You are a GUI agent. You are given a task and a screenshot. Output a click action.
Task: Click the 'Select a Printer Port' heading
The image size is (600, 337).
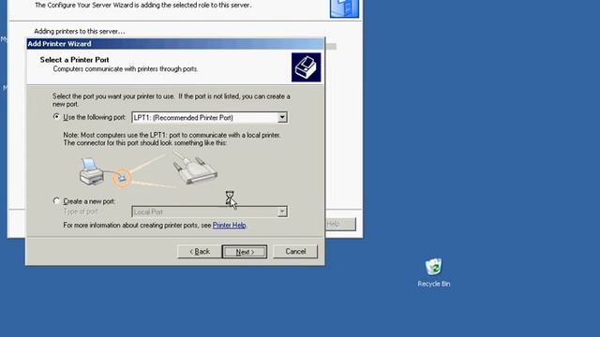[x=75, y=60]
